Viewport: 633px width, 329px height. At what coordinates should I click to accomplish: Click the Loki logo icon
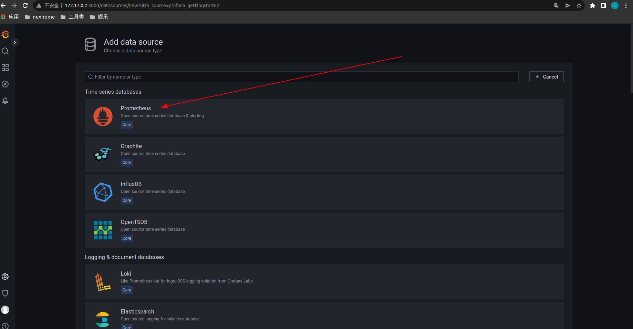pyautogui.click(x=103, y=282)
